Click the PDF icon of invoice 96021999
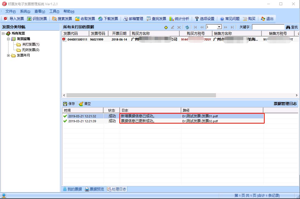The image size is (300, 199). [x=64, y=39]
